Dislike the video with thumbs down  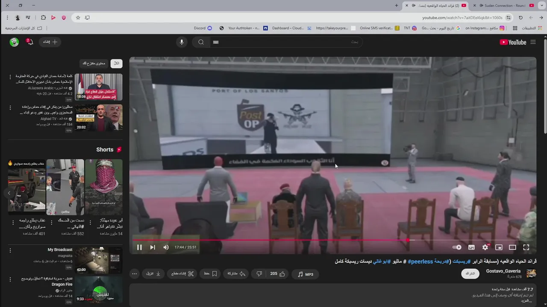click(259, 274)
